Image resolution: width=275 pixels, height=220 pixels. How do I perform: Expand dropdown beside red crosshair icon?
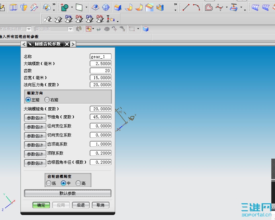(x=93, y=29)
